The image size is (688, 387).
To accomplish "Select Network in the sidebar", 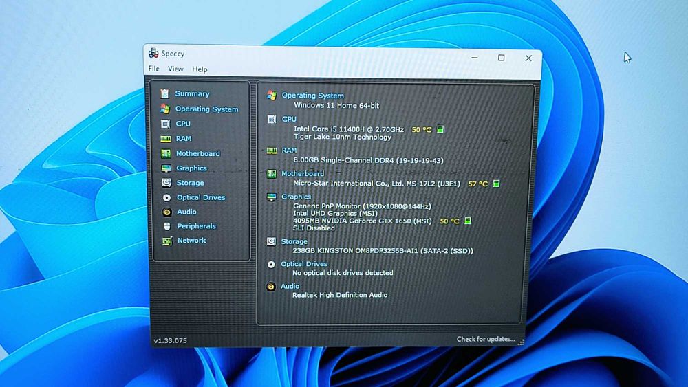I will click(x=192, y=241).
